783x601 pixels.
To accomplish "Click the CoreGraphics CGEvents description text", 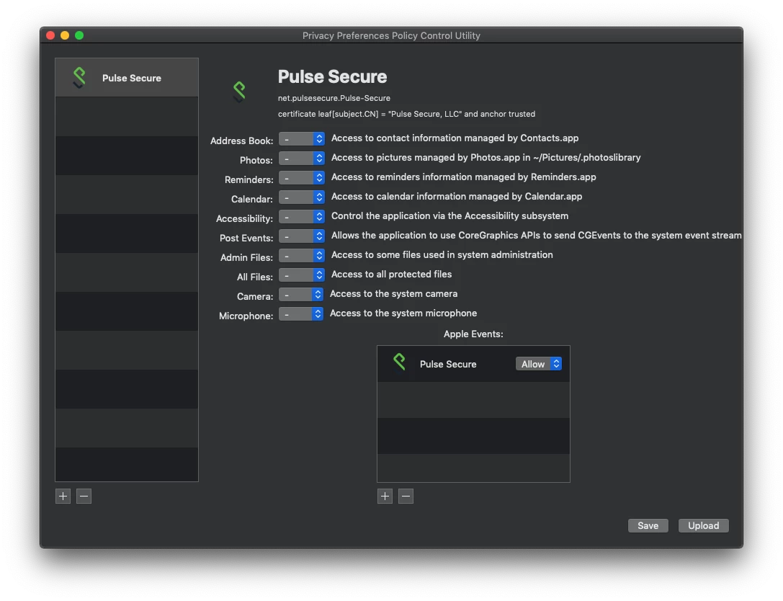I will tap(537, 236).
